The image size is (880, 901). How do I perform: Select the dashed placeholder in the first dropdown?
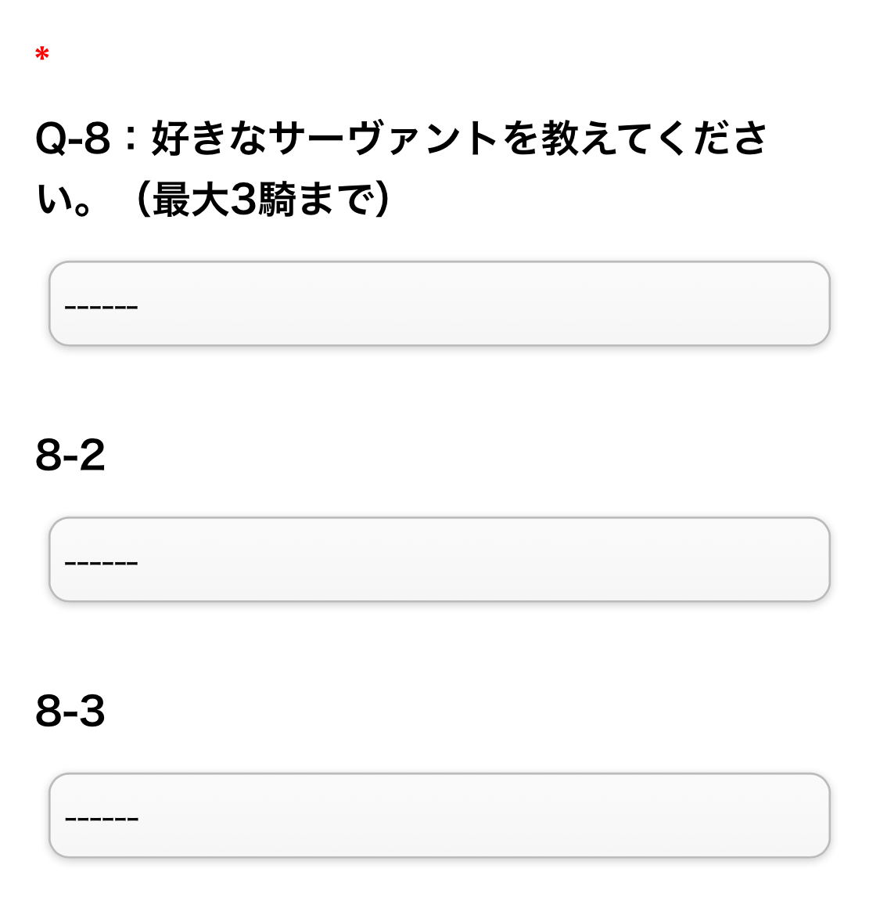click(102, 305)
